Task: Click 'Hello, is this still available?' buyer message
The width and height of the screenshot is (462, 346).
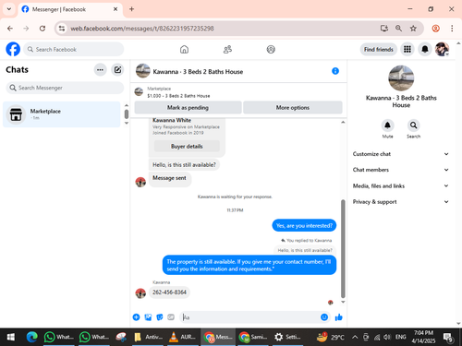Action: (184, 165)
